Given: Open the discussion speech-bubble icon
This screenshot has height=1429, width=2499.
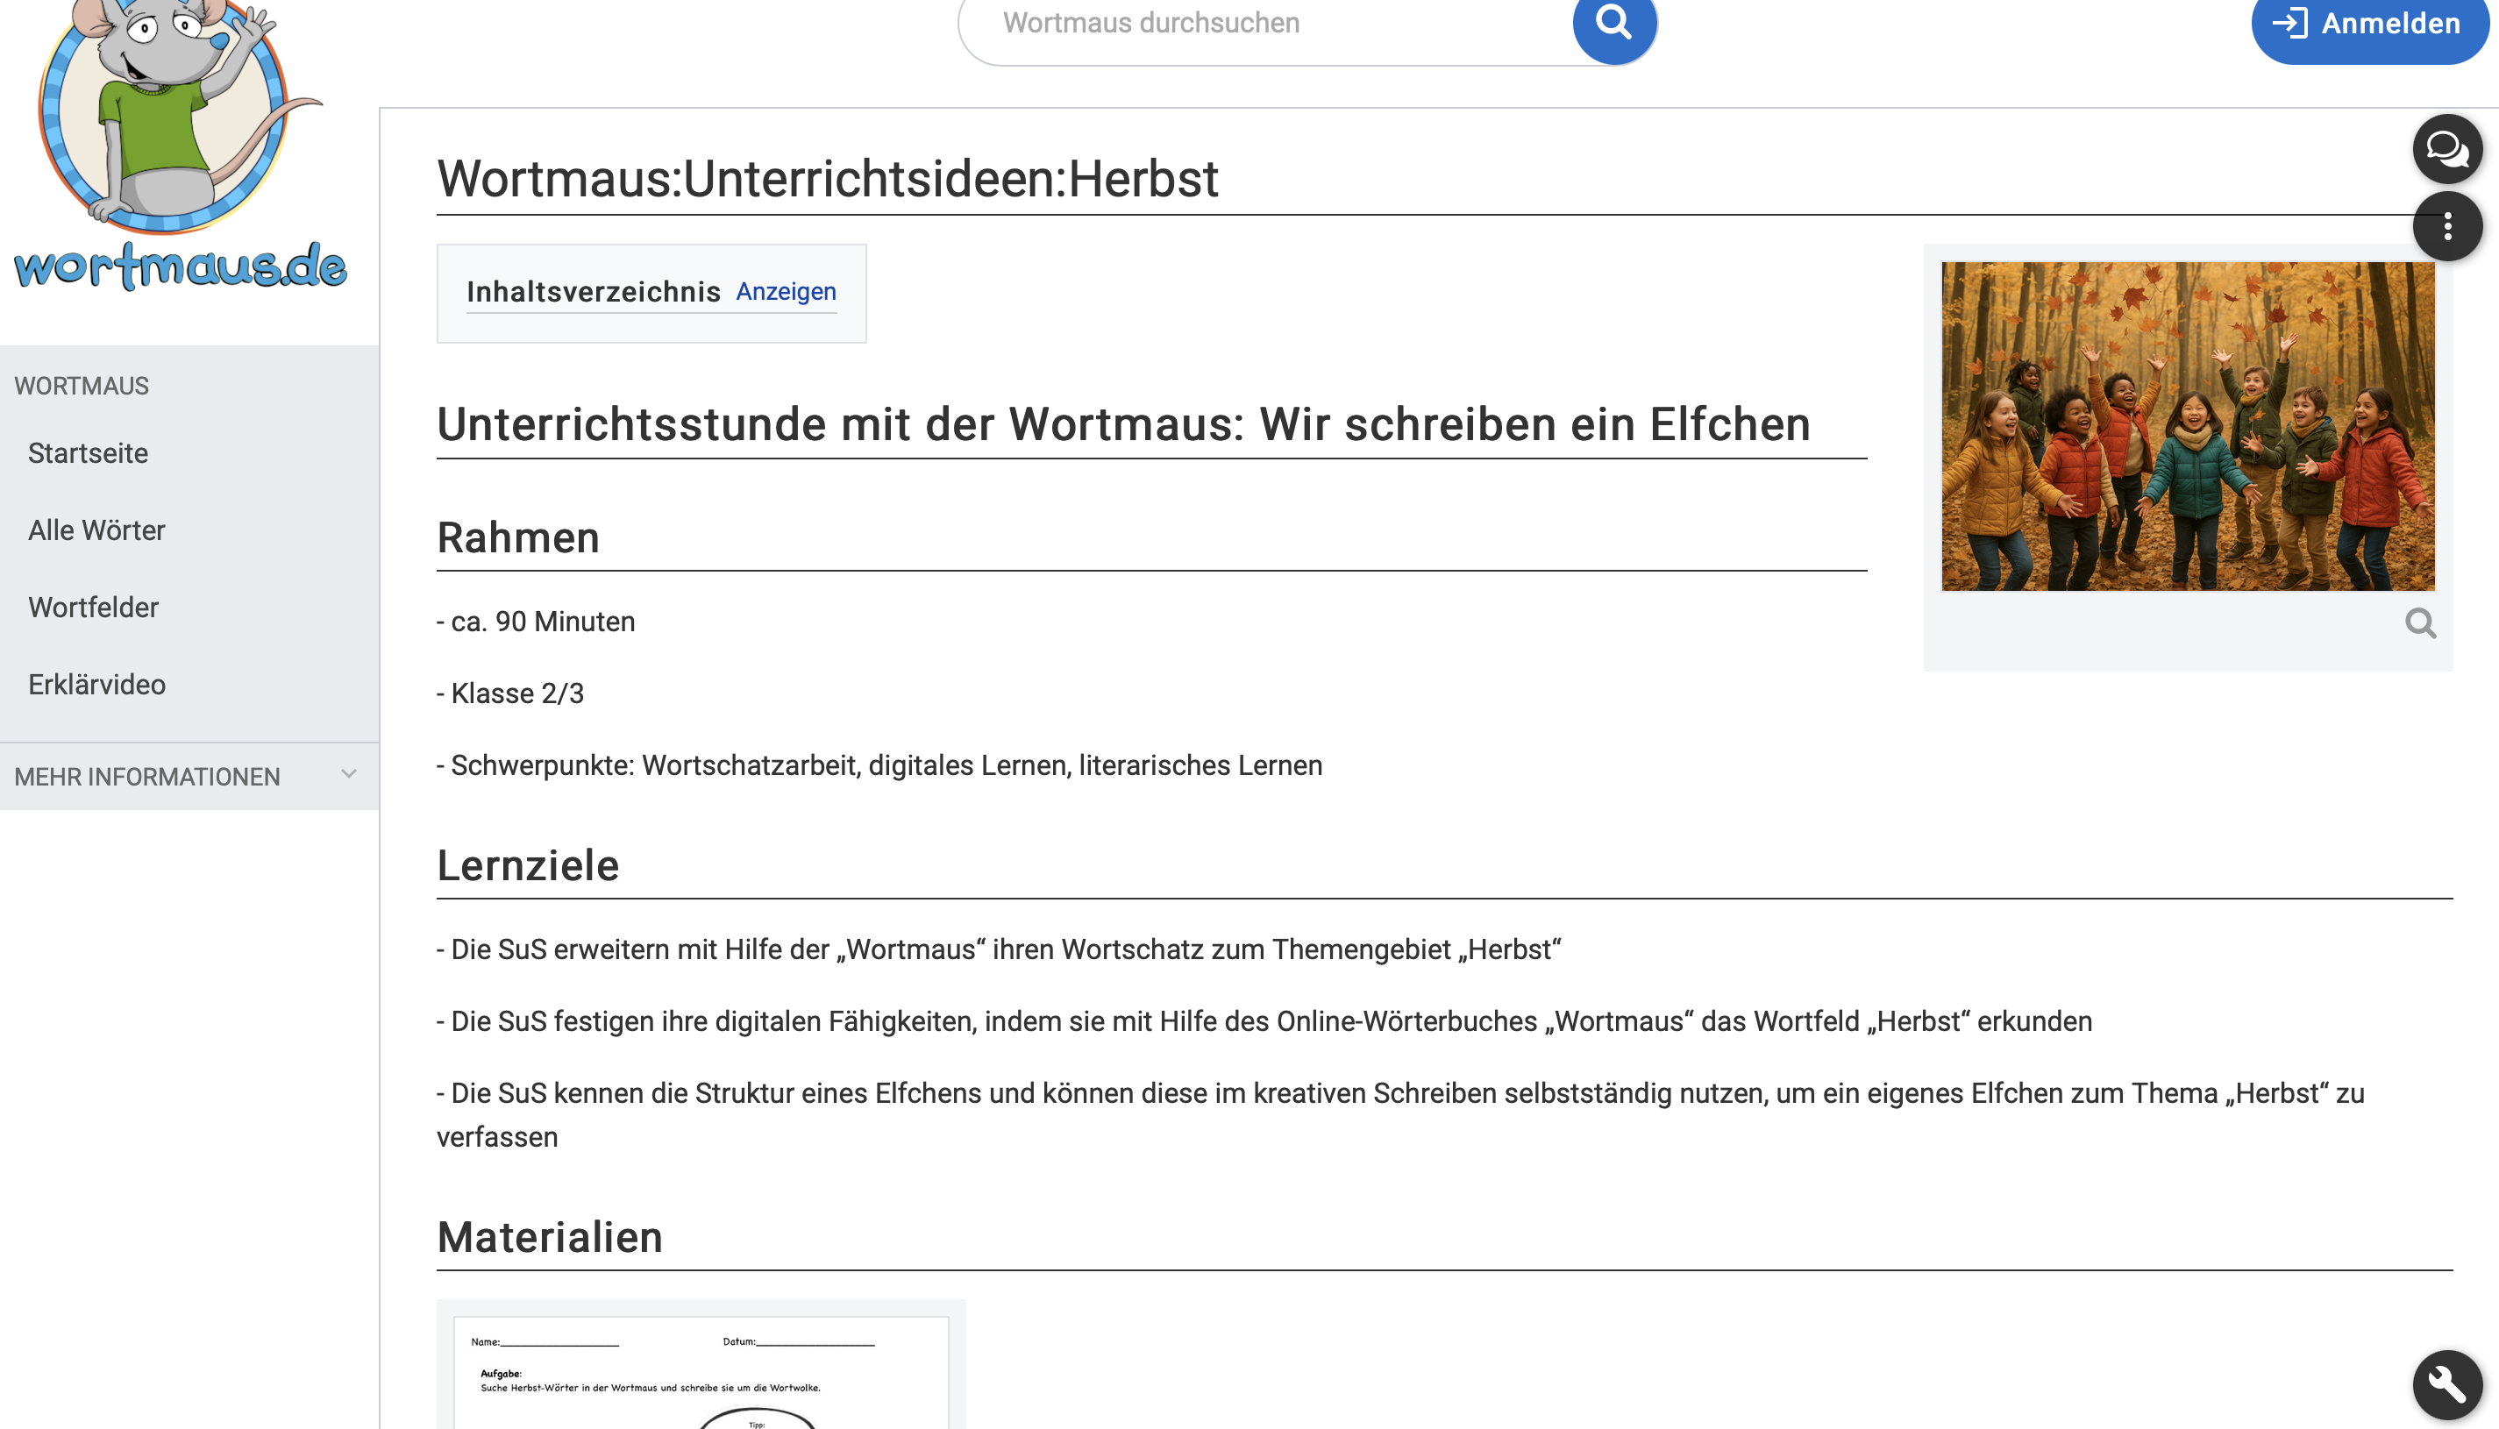Looking at the screenshot, I should coord(2447,149).
